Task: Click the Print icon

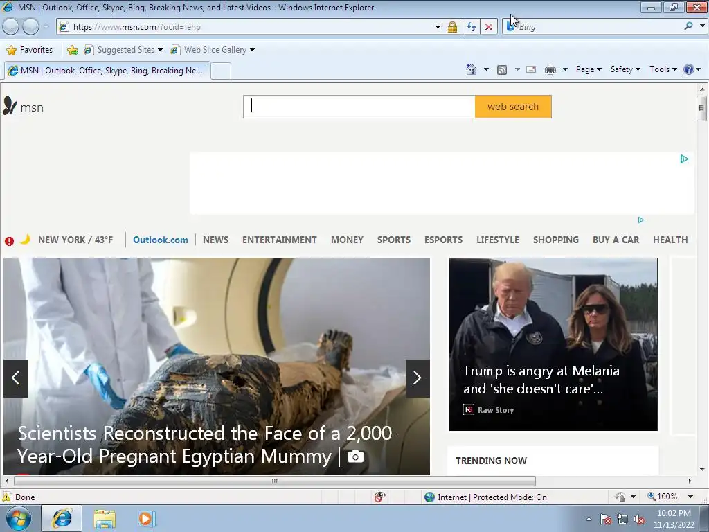Action: tap(550, 69)
